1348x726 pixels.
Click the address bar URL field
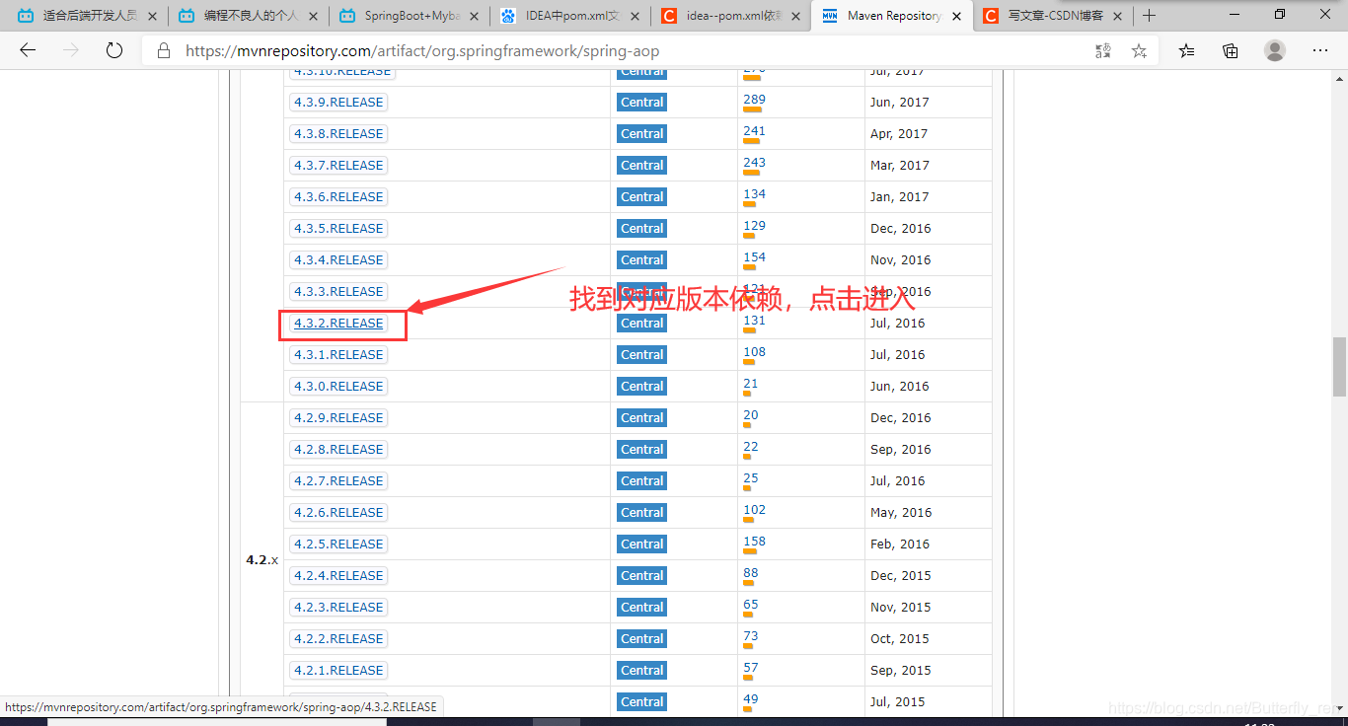632,51
